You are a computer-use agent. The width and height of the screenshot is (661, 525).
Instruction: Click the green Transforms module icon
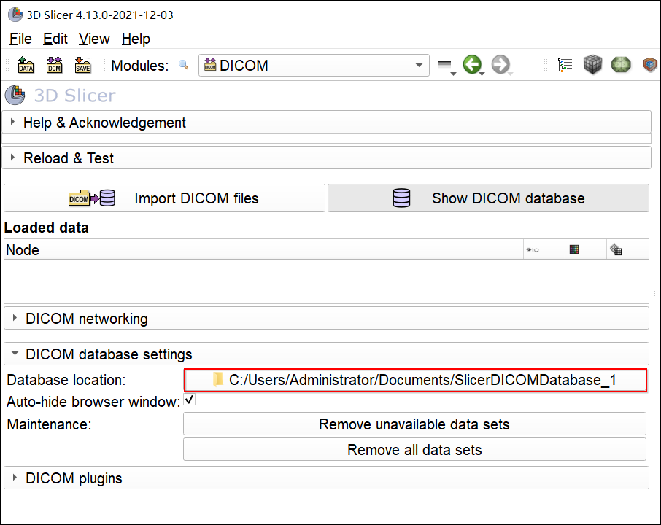click(x=621, y=66)
